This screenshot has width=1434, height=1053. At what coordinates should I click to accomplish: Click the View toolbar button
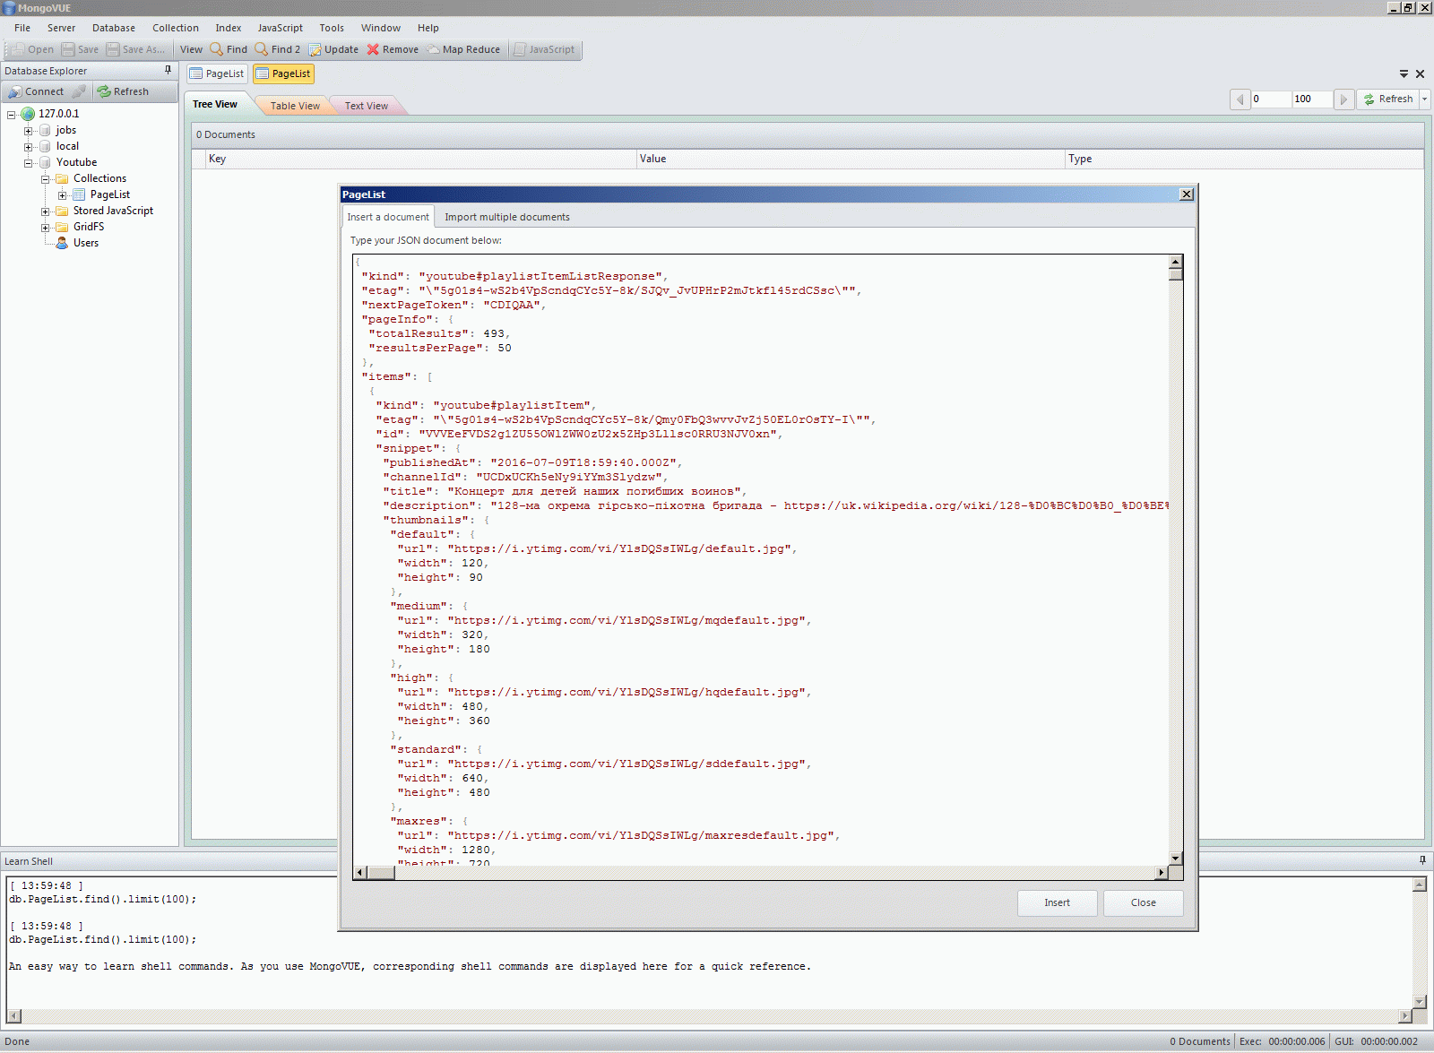click(191, 49)
